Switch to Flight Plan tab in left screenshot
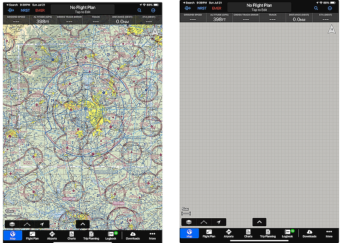 tap(32, 236)
